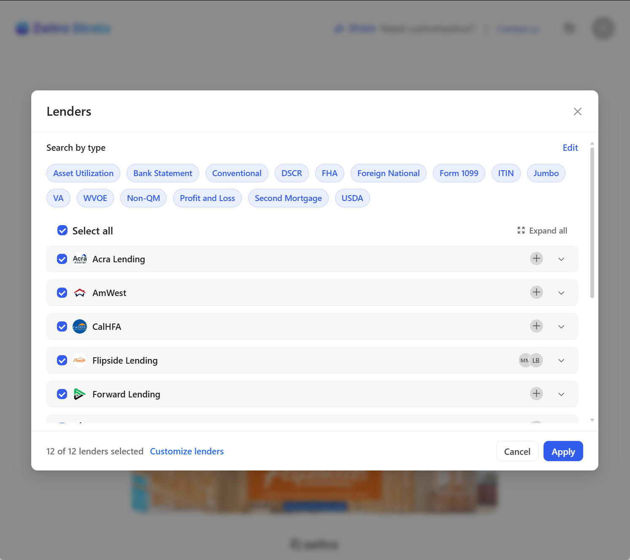Screen dimensions: 630x560
Task: Uncheck the AmWest checkbox
Action: pyautogui.click(x=62, y=293)
